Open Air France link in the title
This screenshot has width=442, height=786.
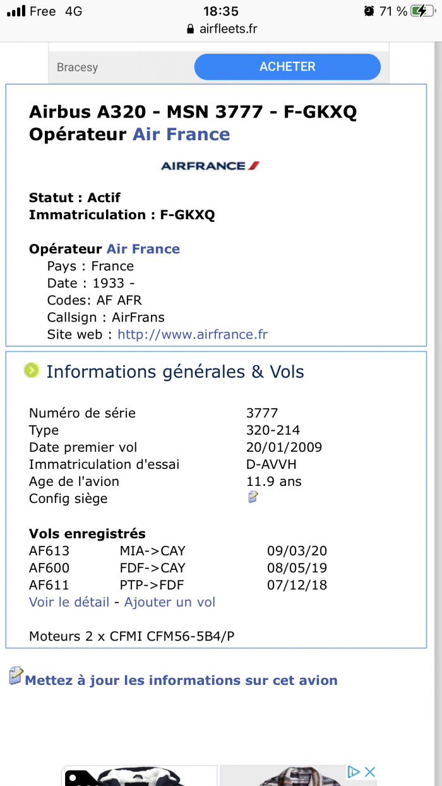click(x=181, y=134)
